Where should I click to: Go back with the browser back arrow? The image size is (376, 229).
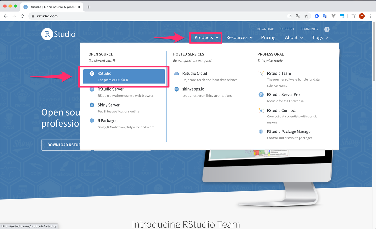pos(6,16)
